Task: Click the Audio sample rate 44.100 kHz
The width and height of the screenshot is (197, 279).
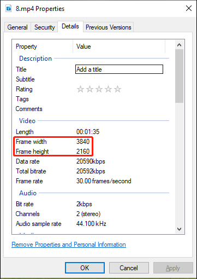Action: click(x=91, y=224)
